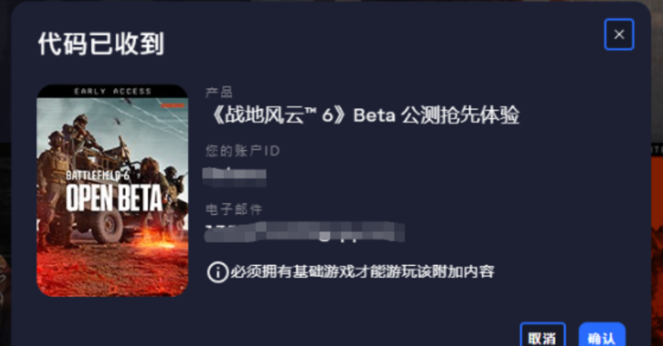Click the 必须拥有基础游戏 requirement notice text
The width and height of the screenshot is (663, 346).
[363, 272]
